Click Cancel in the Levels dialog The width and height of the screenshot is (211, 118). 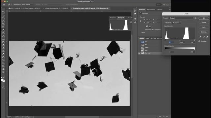click(204, 22)
